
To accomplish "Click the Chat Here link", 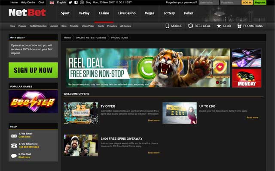I will (x=24, y=157).
